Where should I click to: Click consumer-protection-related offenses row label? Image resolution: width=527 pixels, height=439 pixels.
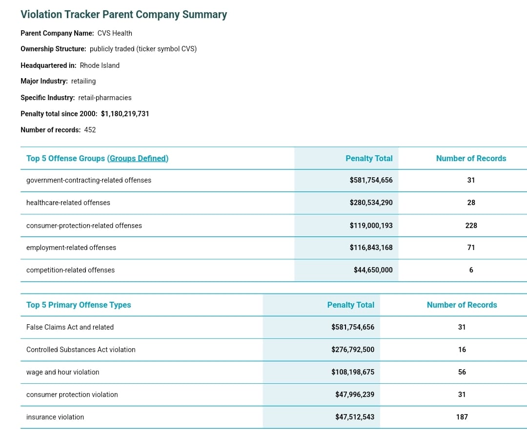click(84, 226)
